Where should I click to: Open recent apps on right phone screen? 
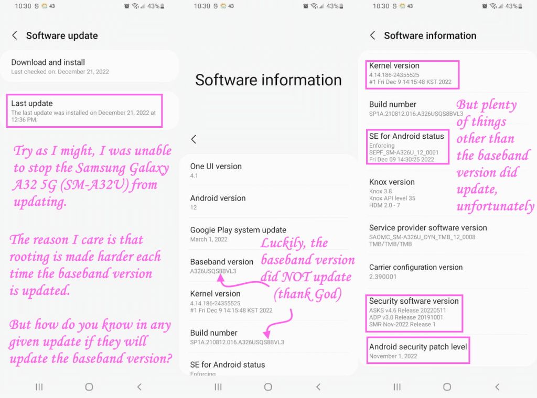(397, 386)
